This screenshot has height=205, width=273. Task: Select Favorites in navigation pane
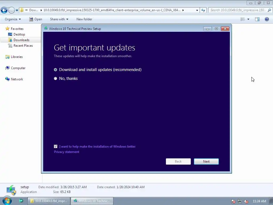pyautogui.click(x=17, y=29)
